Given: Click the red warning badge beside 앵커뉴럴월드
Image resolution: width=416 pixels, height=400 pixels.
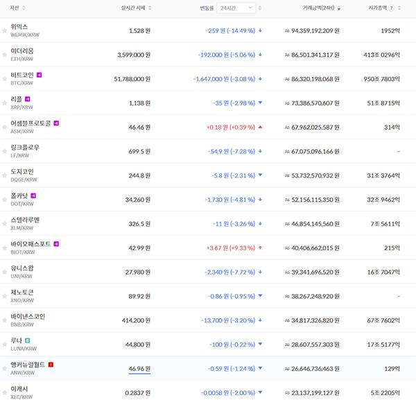Looking at the screenshot, I should [51, 365].
